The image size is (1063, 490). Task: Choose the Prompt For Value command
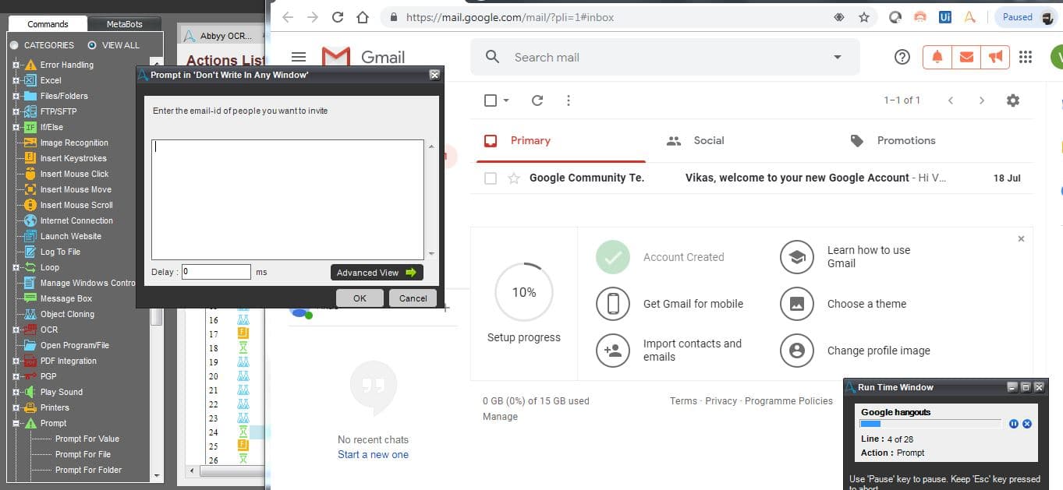[x=87, y=439]
